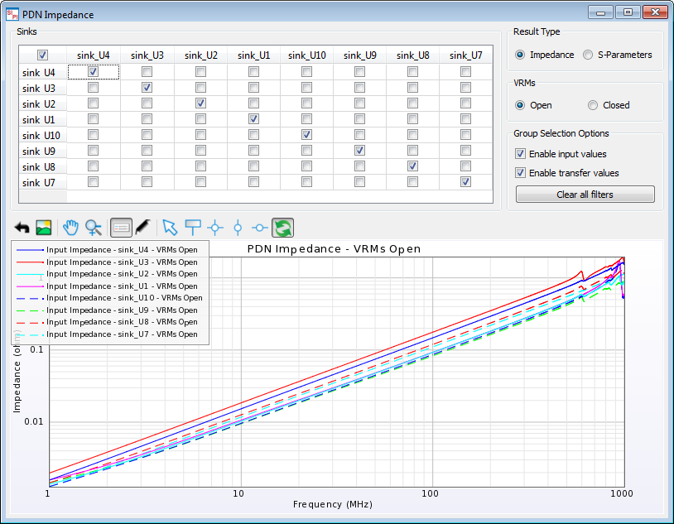The height and width of the screenshot is (524, 674).
Task: Click the save image picture icon
Action: point(44,227)
